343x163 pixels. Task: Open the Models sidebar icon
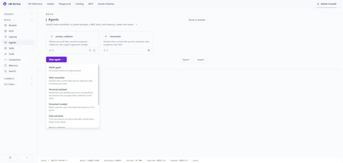[x=6, y=25]
